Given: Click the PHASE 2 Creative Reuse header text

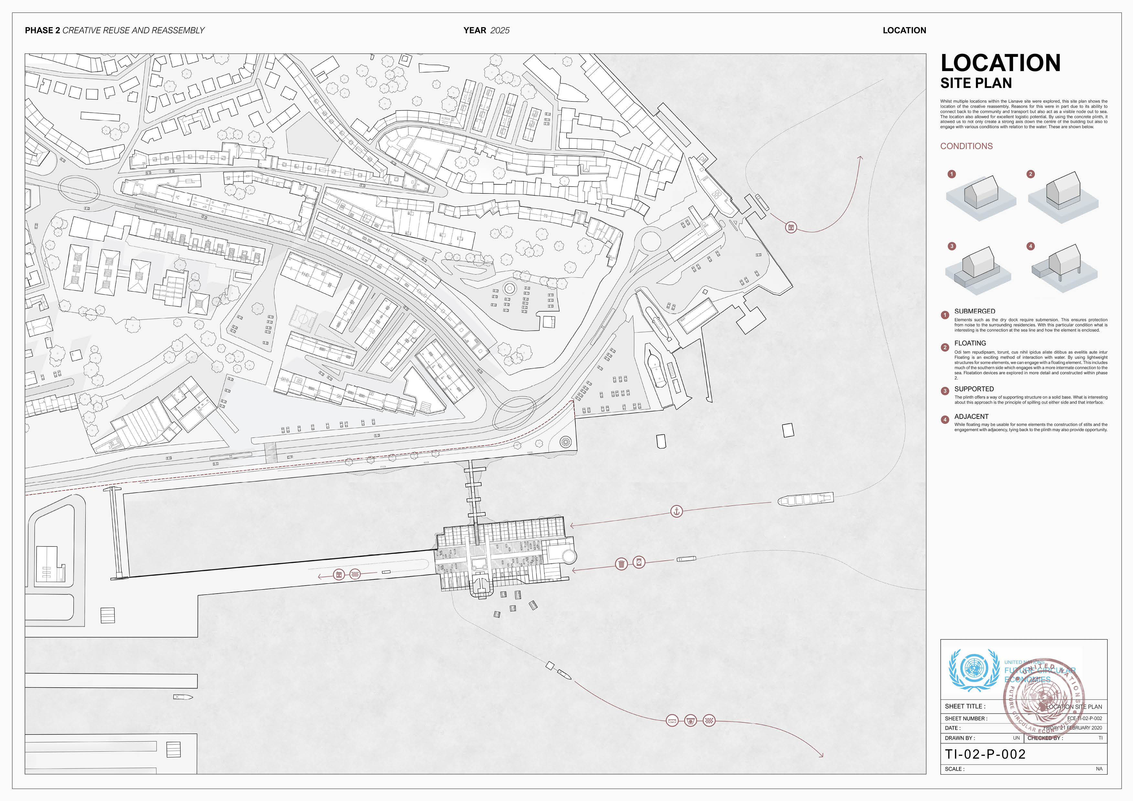Looking at the screenshot, I should pyautogui.click(x=114, y=31).
